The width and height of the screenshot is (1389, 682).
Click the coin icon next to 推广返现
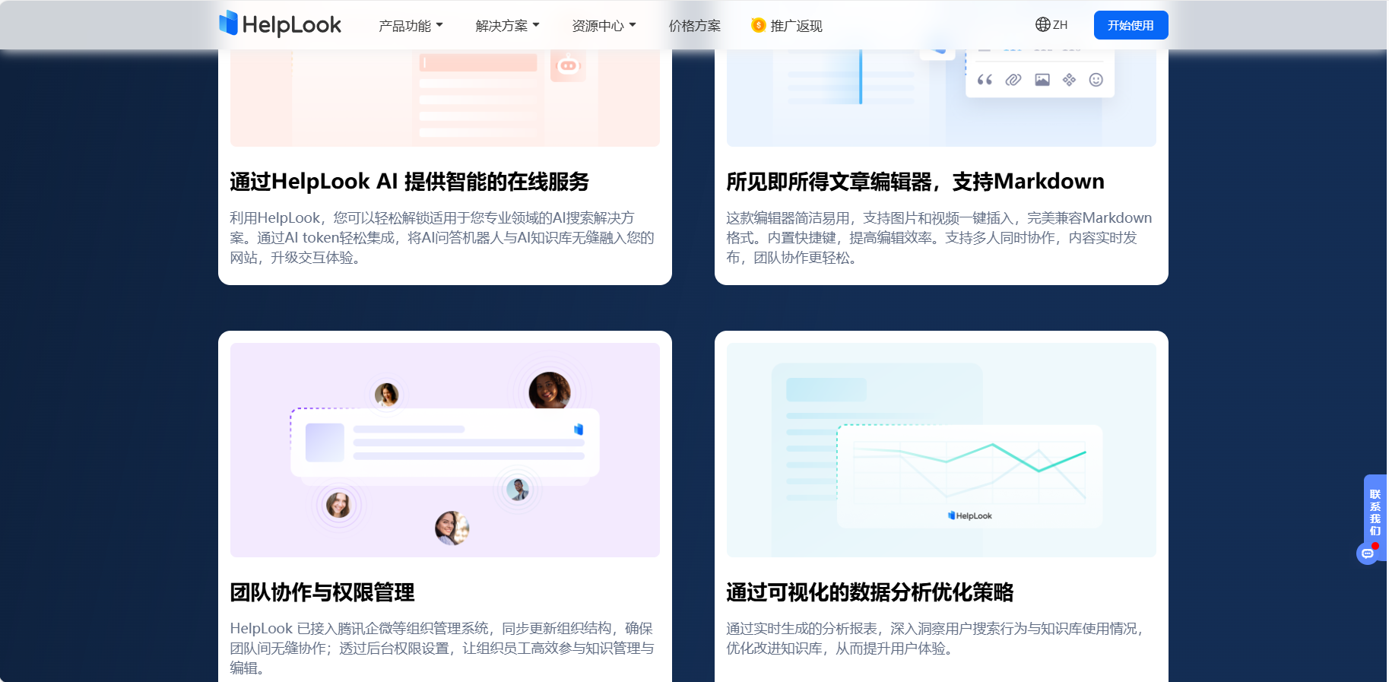click(x=758, y=25)
